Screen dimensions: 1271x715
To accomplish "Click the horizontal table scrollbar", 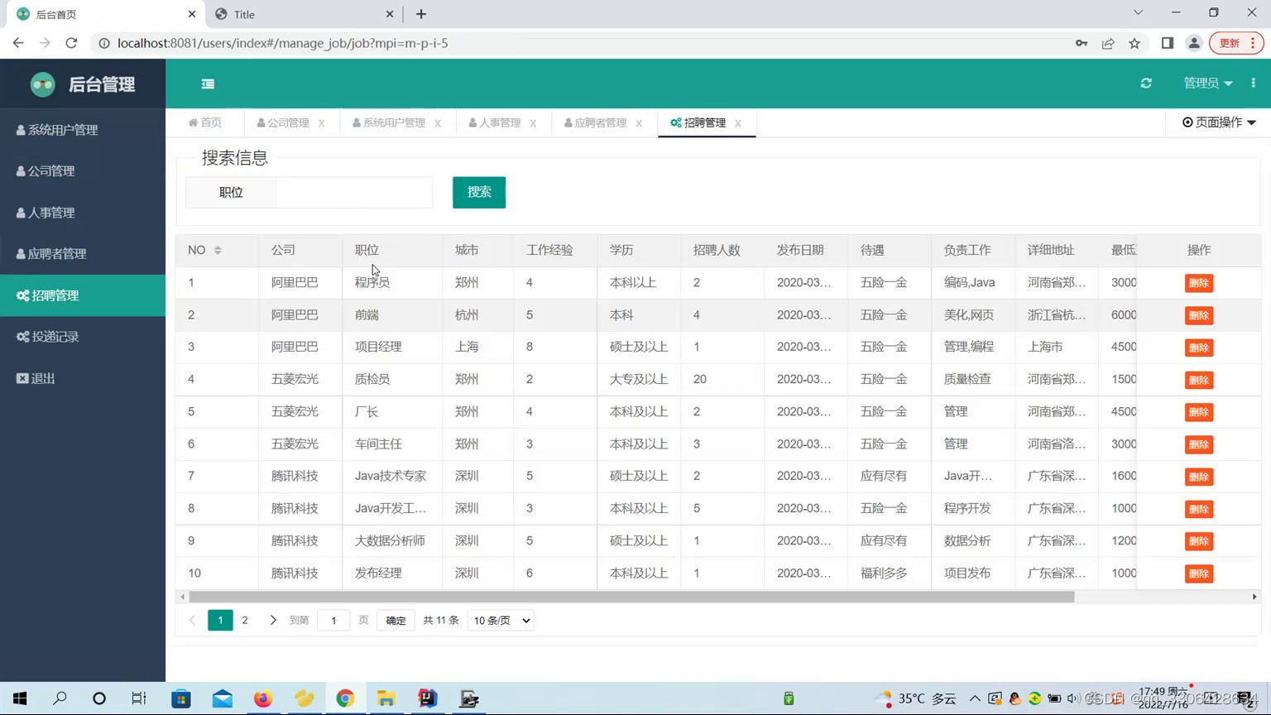I will click(631, 597).
